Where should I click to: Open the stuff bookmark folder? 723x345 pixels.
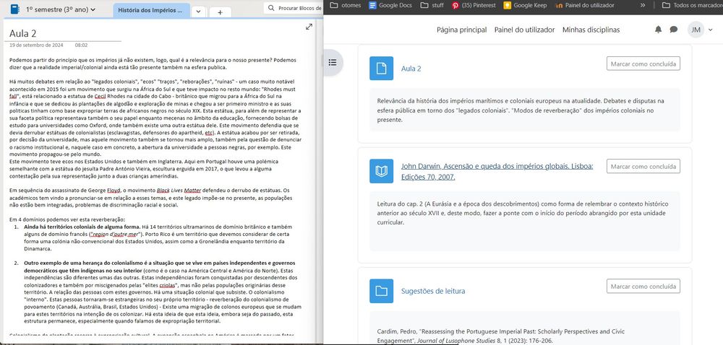(432, 5)
